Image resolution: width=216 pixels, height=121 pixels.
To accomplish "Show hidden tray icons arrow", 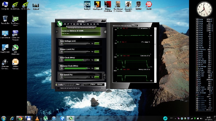I will [175, 119].
